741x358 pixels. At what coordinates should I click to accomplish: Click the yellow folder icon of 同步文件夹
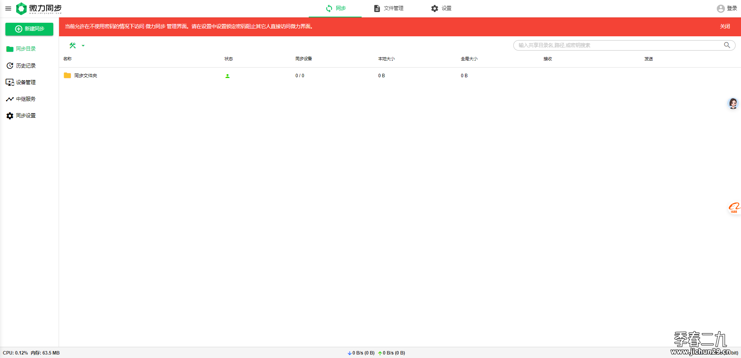pyautogui.click(x=67, y=75)
